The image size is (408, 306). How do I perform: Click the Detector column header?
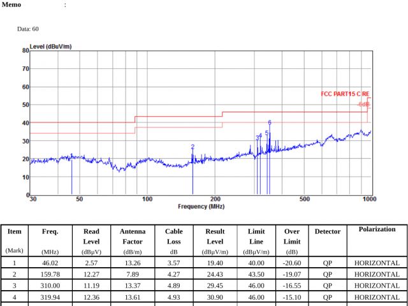(x=328, y=231)
